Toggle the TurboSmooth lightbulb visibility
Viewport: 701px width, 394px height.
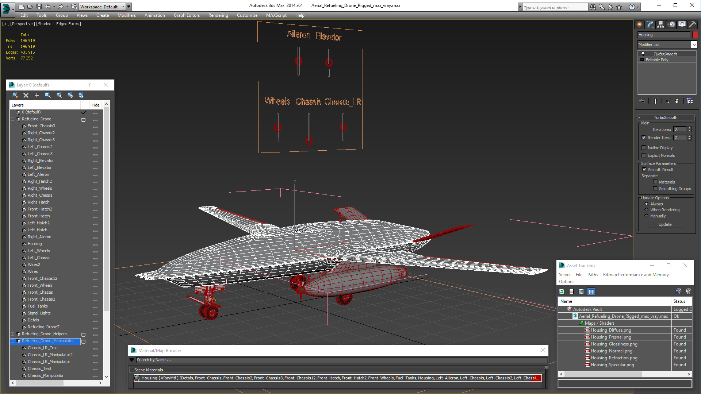click(x=643, y=54)
